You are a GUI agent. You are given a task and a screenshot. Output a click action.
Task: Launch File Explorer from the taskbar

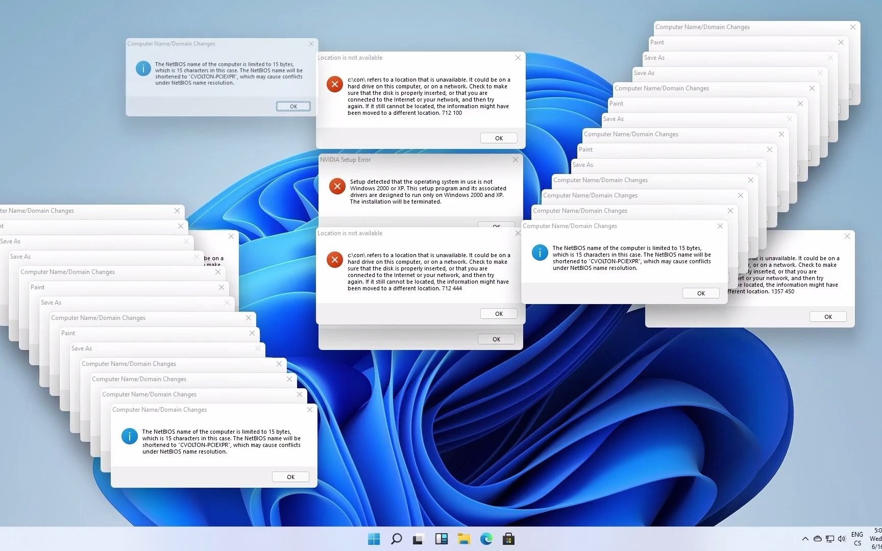463,539
